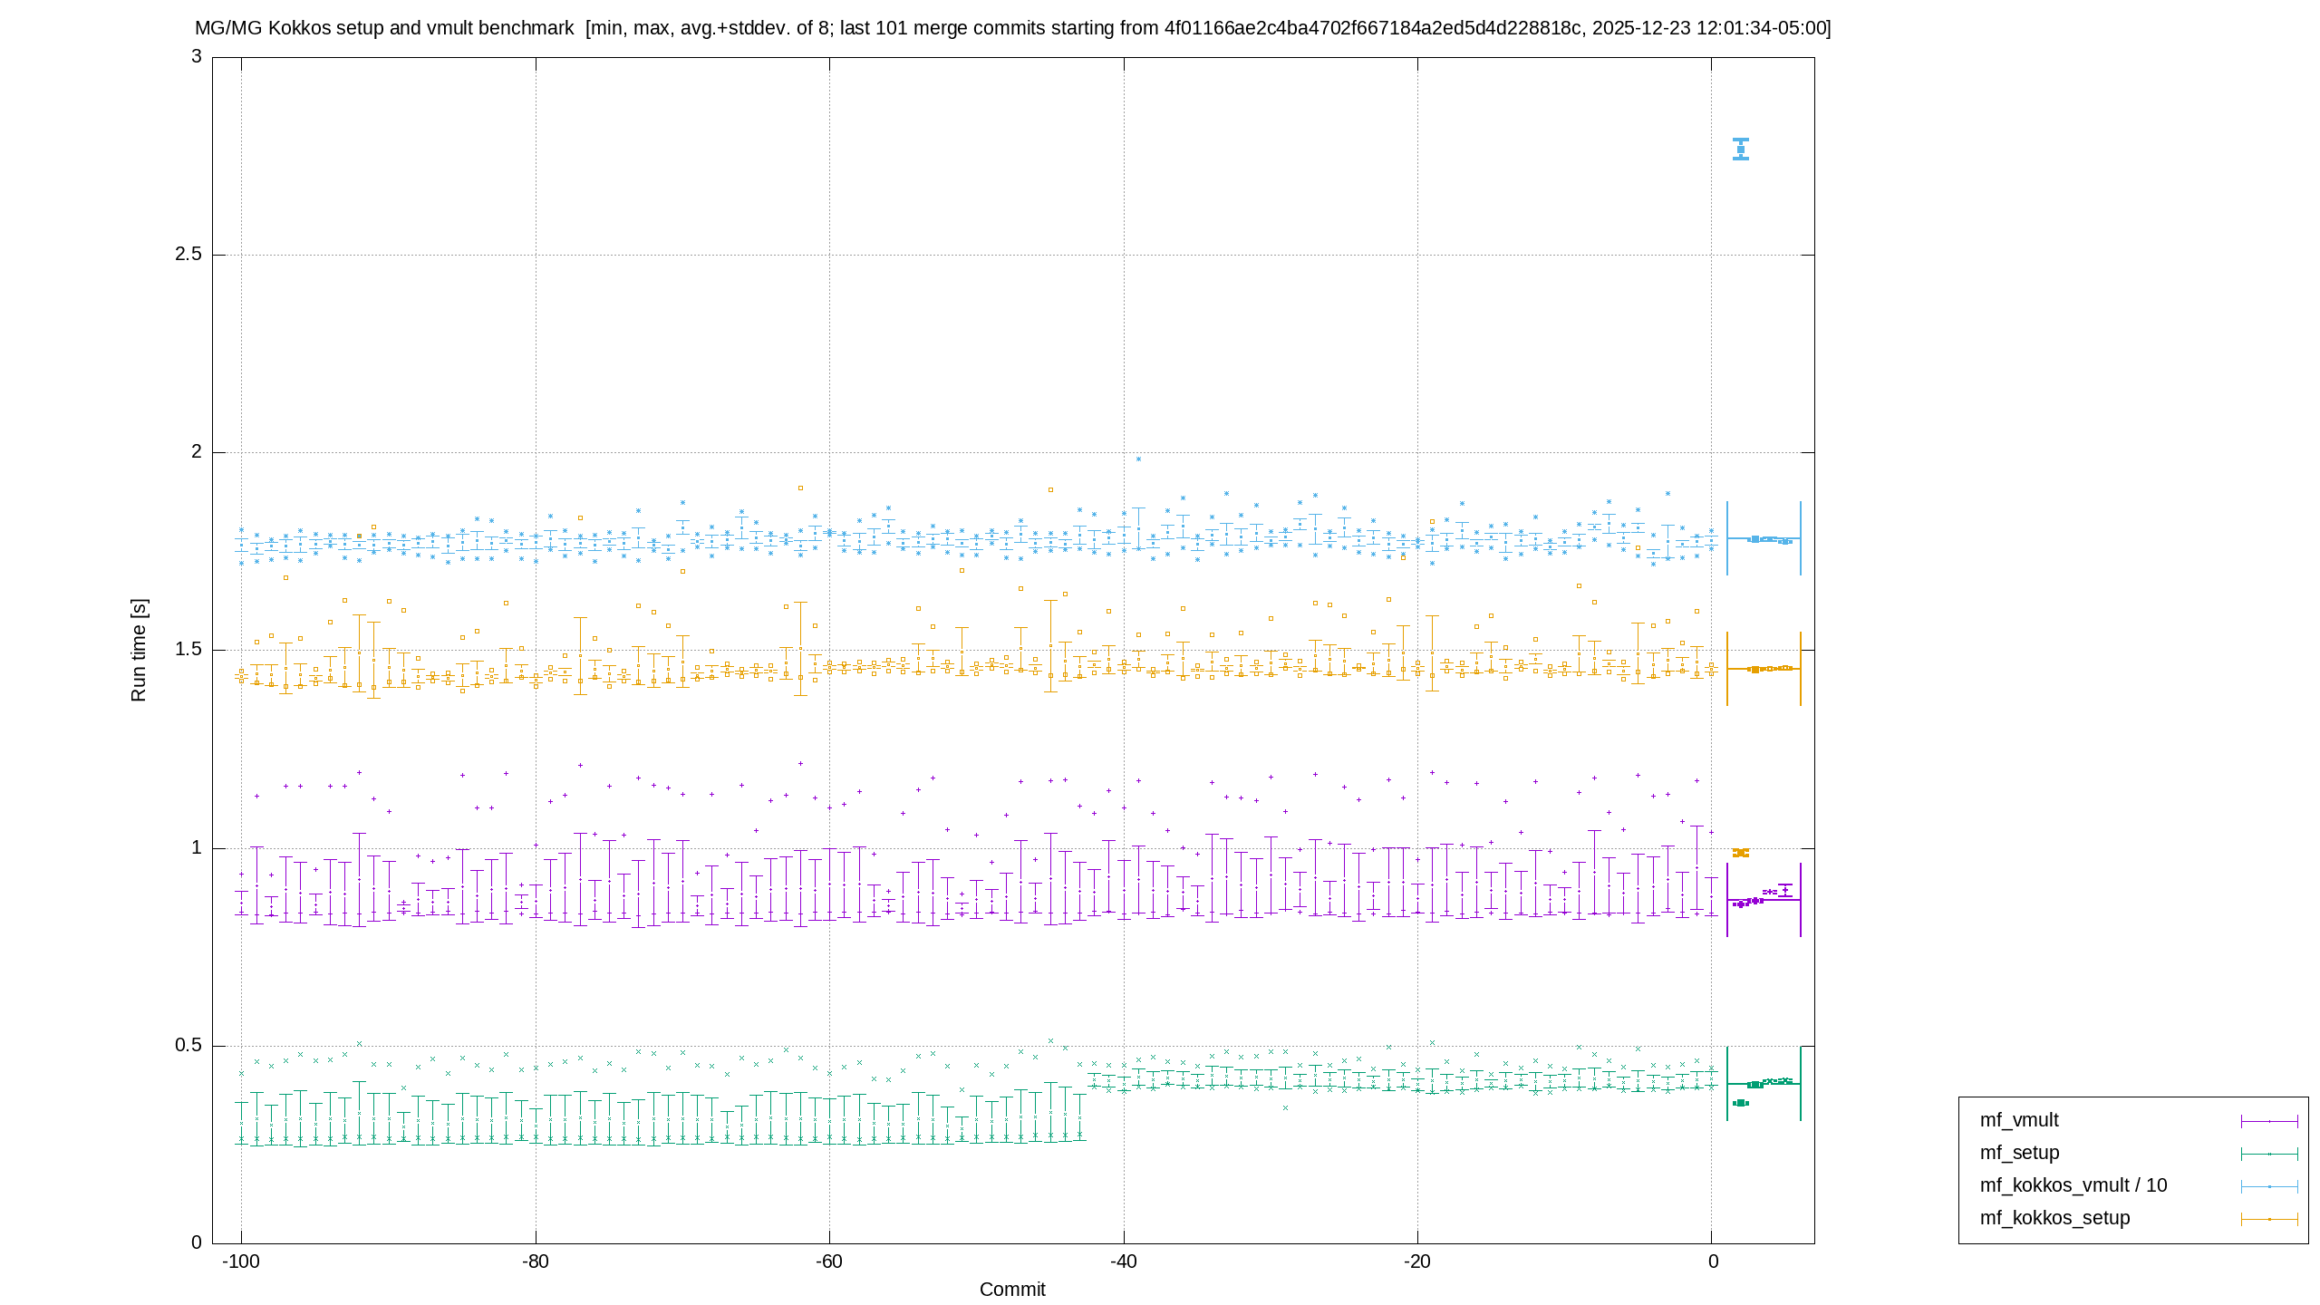Click the mf_kokkos_vmult / 10 legend label

pos(2073,1185)
